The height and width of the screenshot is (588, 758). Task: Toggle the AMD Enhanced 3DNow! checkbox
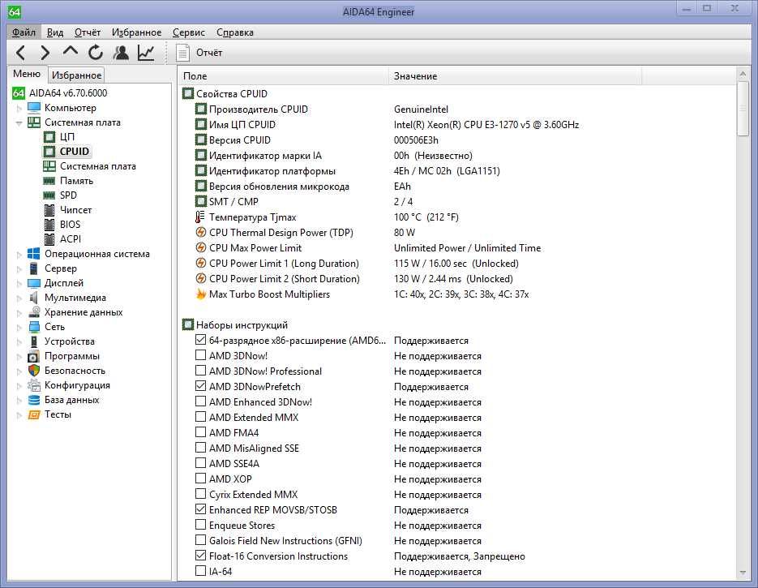click(x=200, y=401)
